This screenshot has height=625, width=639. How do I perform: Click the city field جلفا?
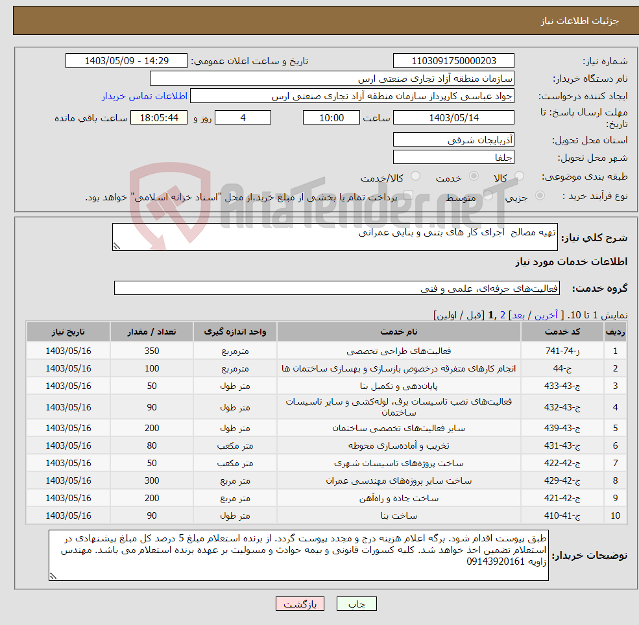point(453,157)
